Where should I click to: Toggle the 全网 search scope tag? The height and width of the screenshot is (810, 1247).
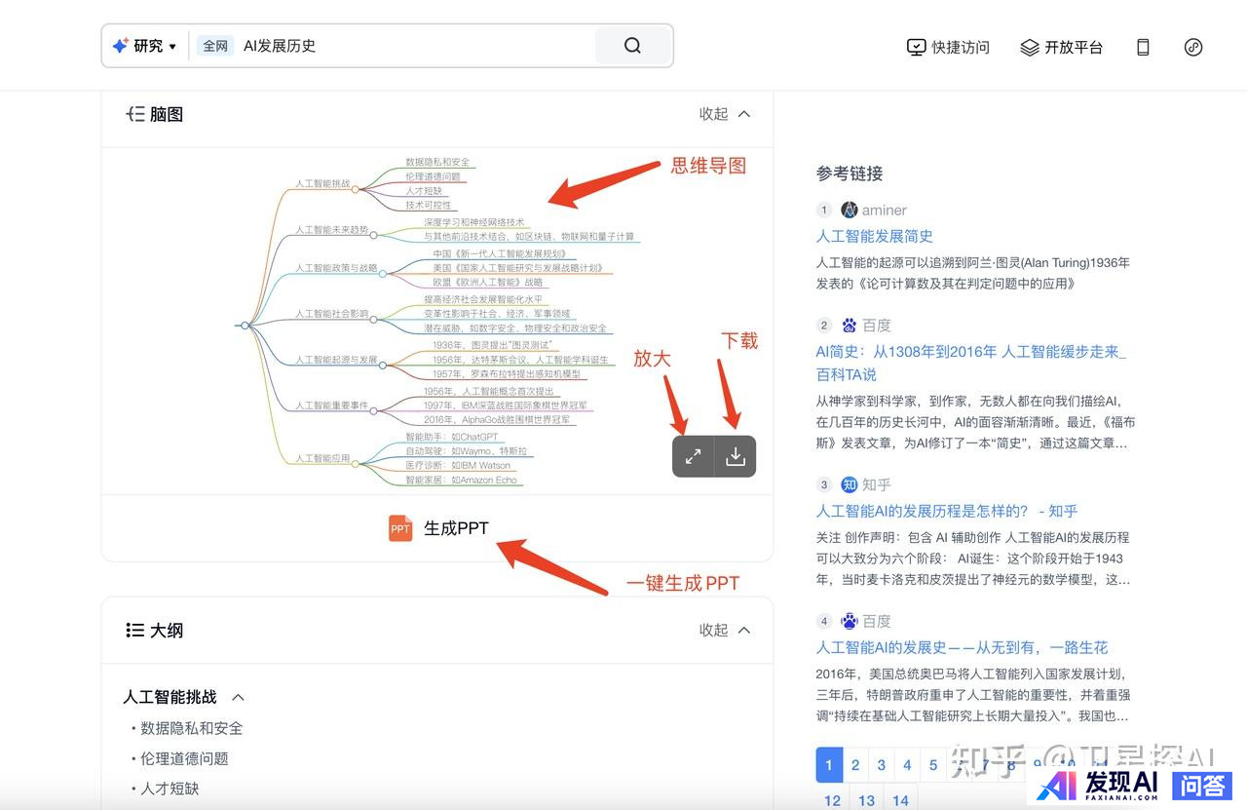click(x=215, y=46)
